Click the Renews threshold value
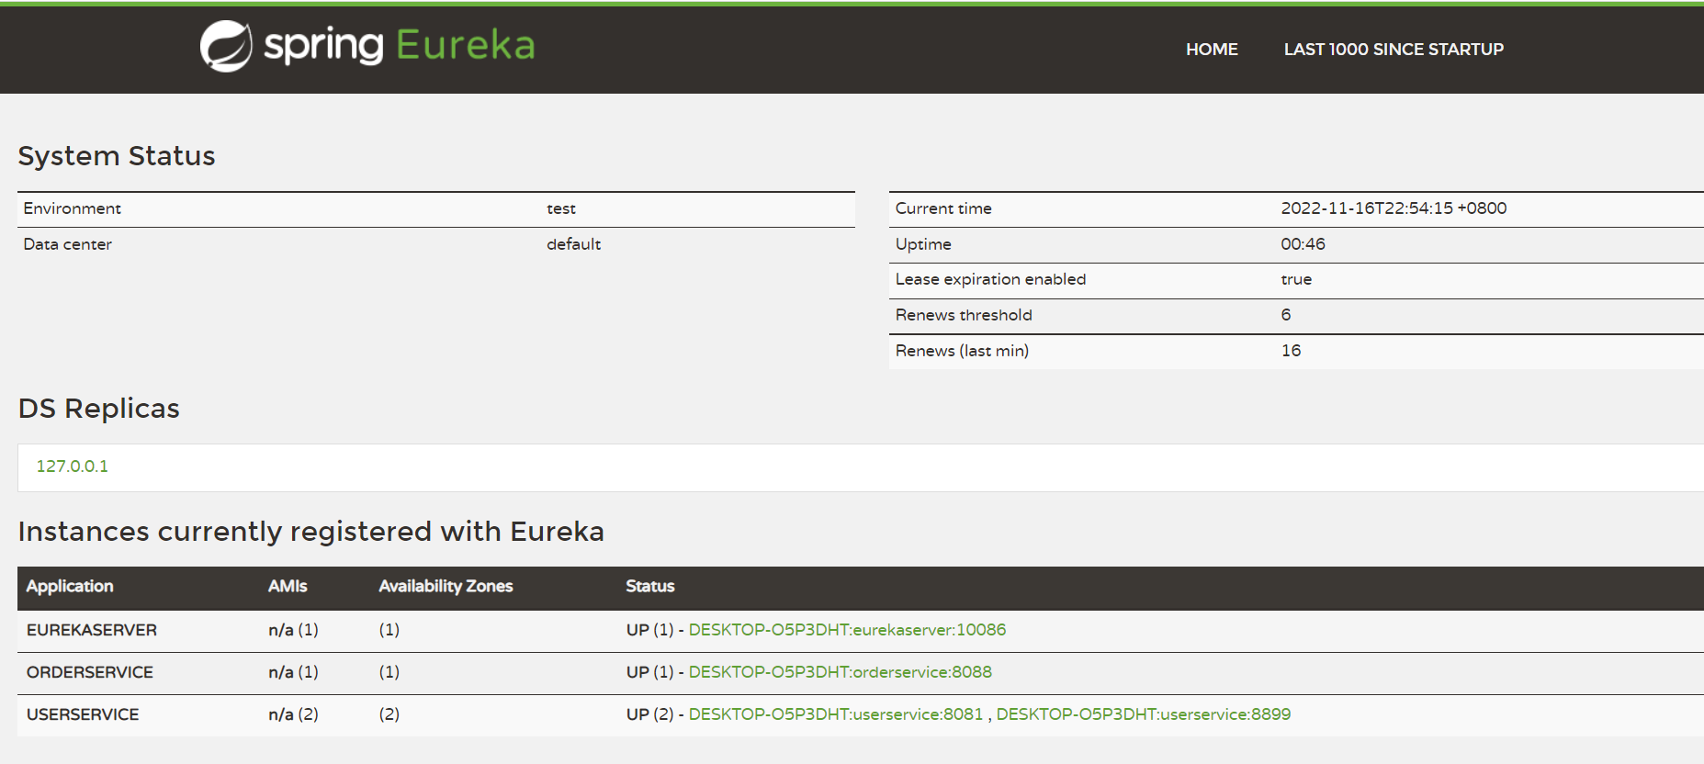Screen dimensions: 1704x764 [x=1286, y=315]
